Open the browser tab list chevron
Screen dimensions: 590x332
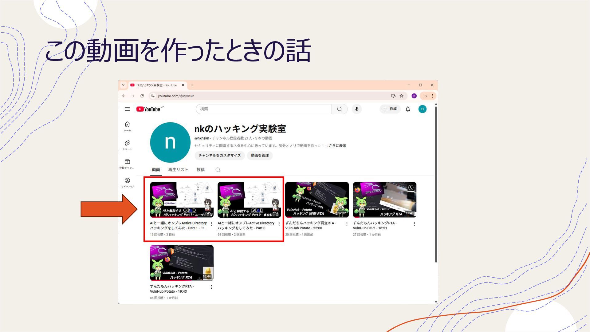coord(123,85)
